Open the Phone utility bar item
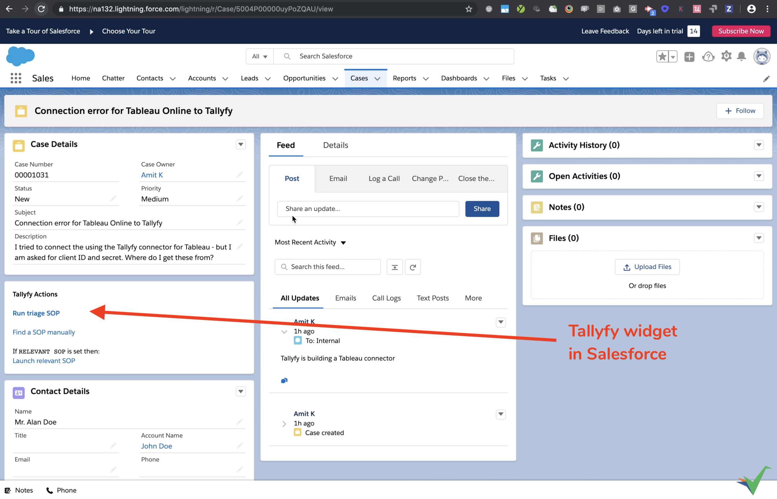This screenshot has height=499, width=777. (61, 490)
